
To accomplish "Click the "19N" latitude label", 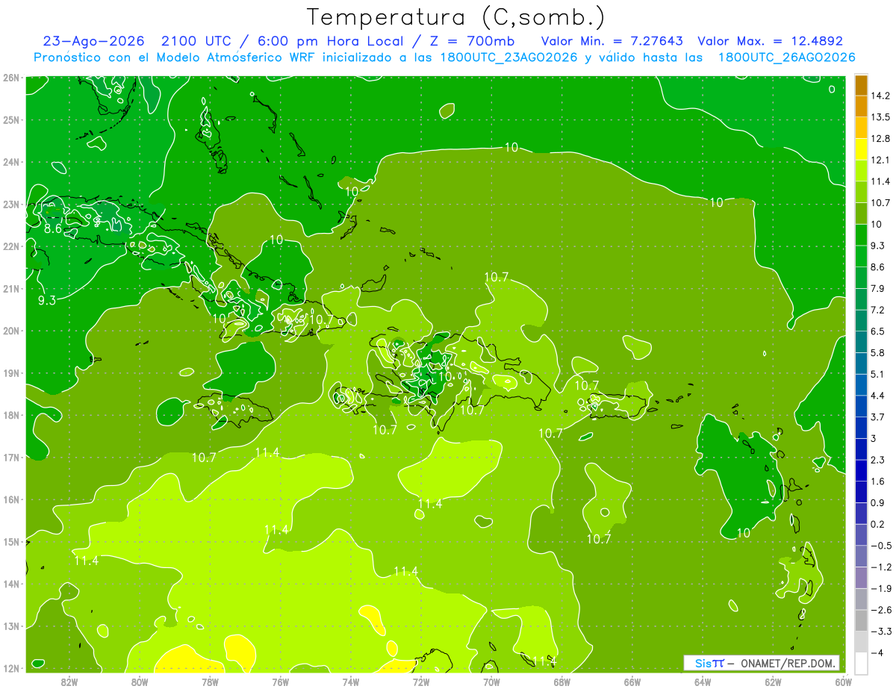I will (11, 373).
